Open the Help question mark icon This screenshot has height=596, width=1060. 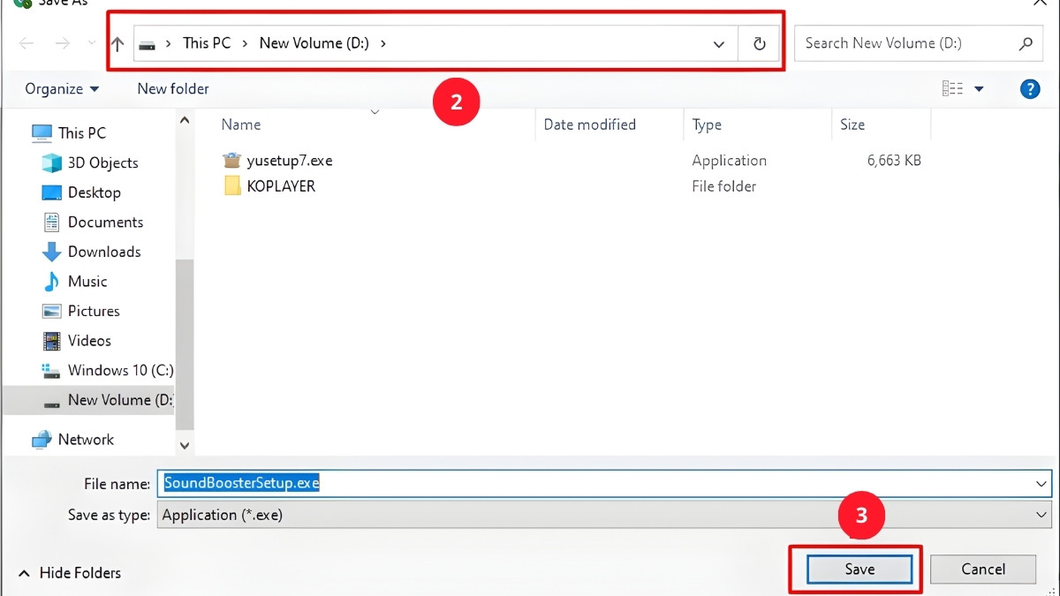[1029, 88]
